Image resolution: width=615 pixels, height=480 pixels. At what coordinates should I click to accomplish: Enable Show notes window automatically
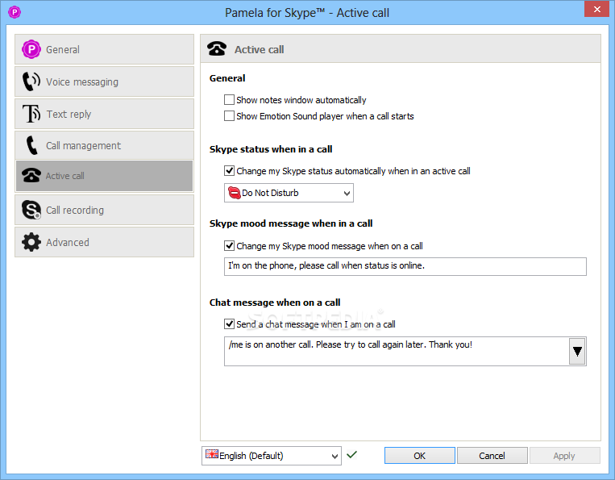click(230, 100)
